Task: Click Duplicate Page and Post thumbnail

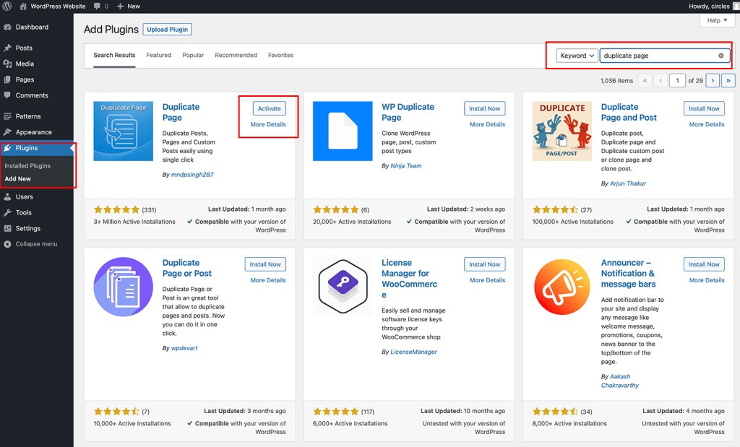Action: [562, 131]
